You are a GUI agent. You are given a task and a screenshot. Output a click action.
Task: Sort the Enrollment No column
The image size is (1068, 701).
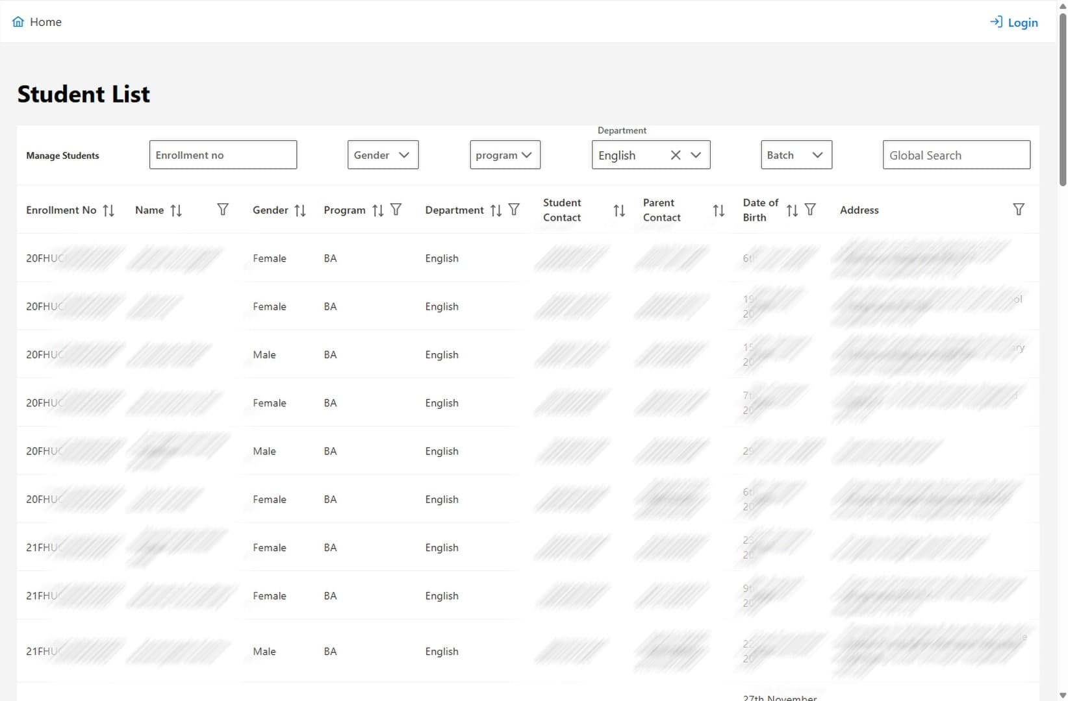coord(108,210)
